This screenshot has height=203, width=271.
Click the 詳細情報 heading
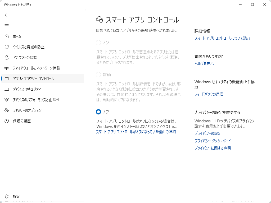pos(202,31)
